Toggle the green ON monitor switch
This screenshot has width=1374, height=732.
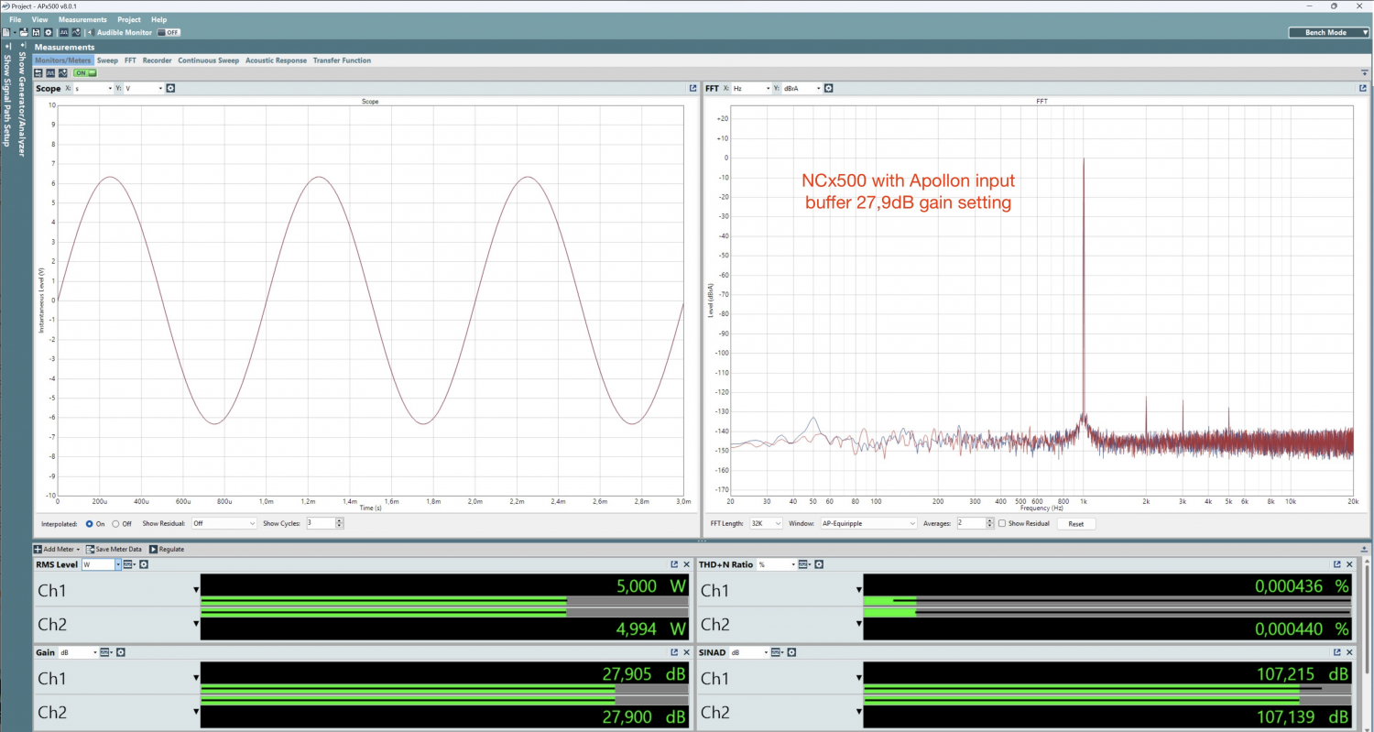[85, 73]
